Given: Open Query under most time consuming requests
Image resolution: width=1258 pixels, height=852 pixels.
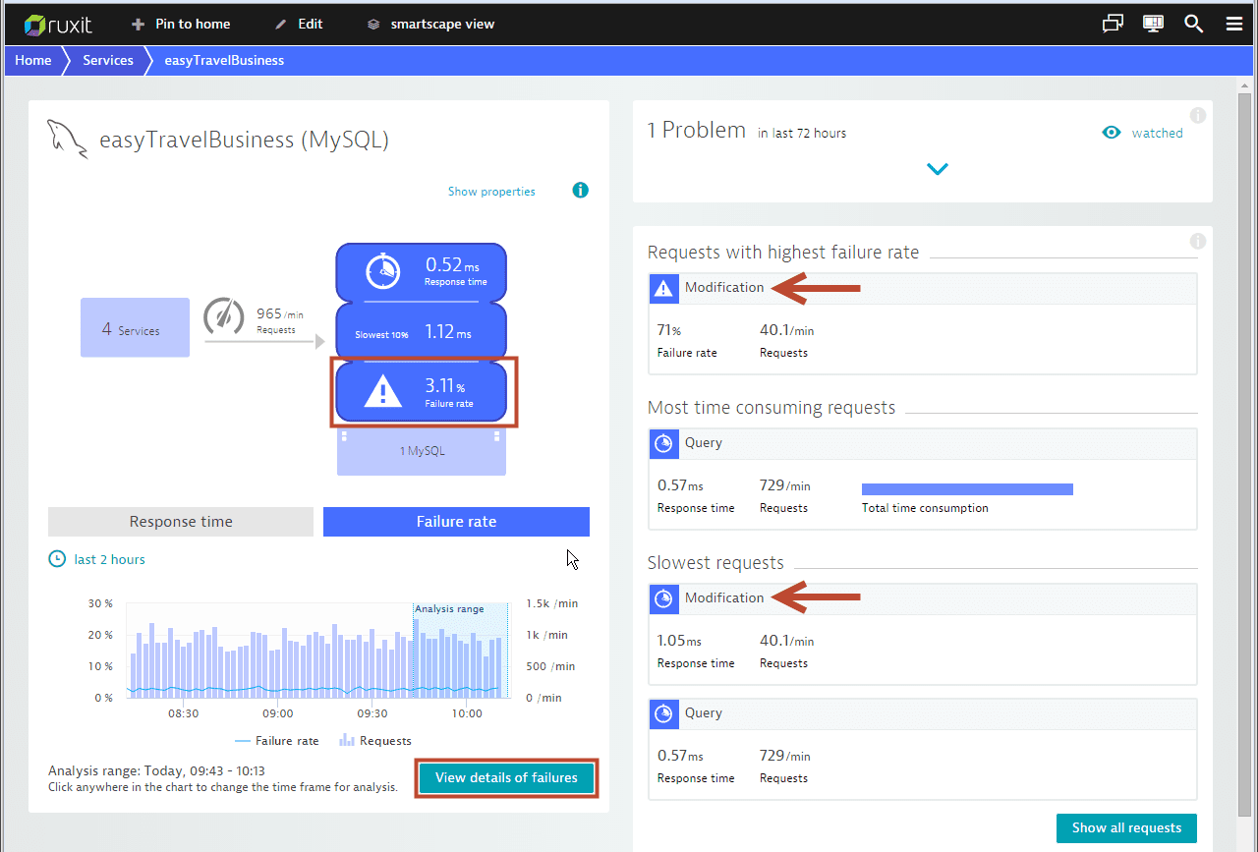Looking at the screenshot, I should pos(704,442).
